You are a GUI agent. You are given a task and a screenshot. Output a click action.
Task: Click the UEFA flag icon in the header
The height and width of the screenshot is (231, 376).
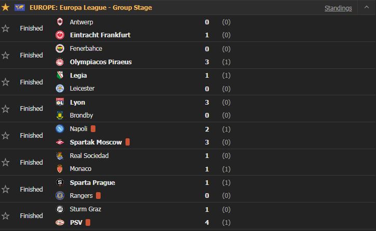pyautogui.click(x=21, y=8)
